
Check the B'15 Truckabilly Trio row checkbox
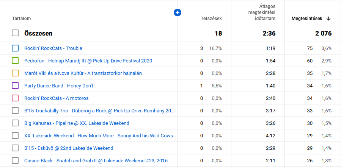click(15, 111)
